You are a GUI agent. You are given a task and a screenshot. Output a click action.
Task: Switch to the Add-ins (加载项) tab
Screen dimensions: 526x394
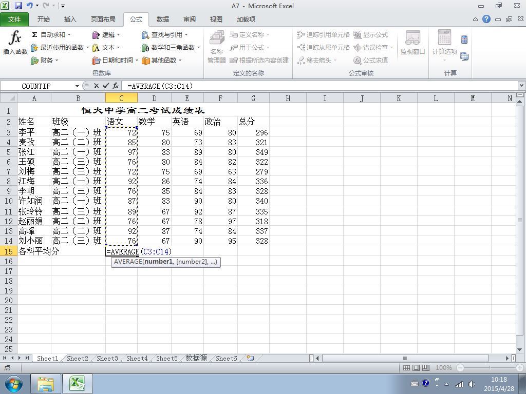click(246, 19)
